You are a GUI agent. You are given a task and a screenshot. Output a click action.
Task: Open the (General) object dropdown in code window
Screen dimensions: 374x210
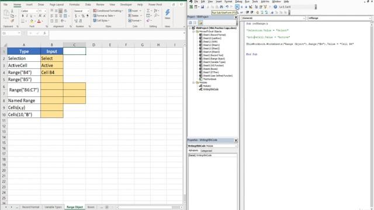[304, 18]
